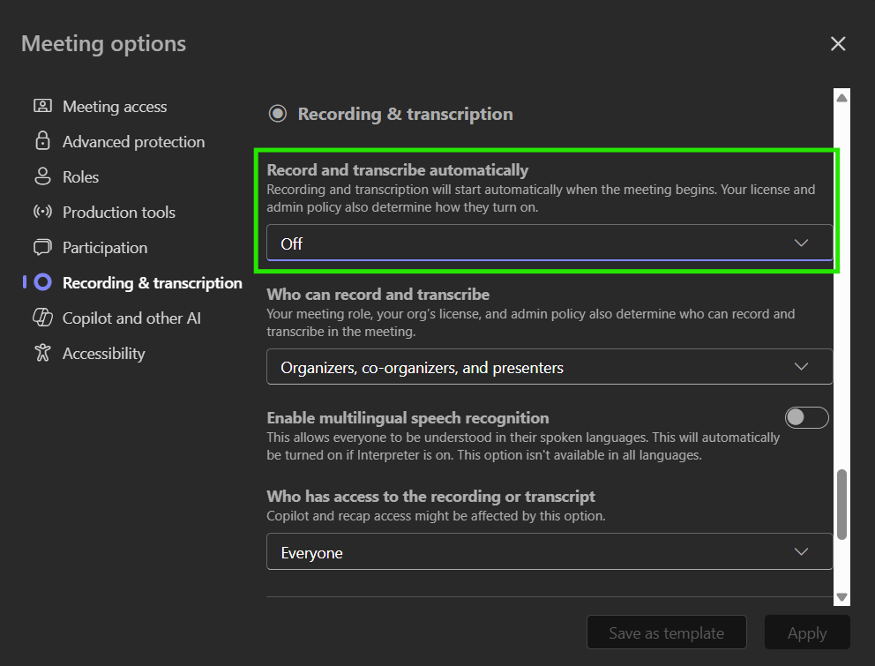Close the Meeting options dialog
Viewport: 875px width, 666px height.
(838, 43)
